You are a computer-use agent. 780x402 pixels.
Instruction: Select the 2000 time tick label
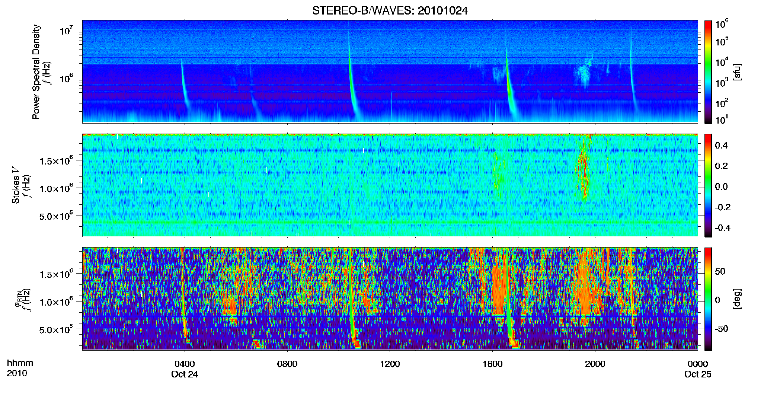coord(595,364)
